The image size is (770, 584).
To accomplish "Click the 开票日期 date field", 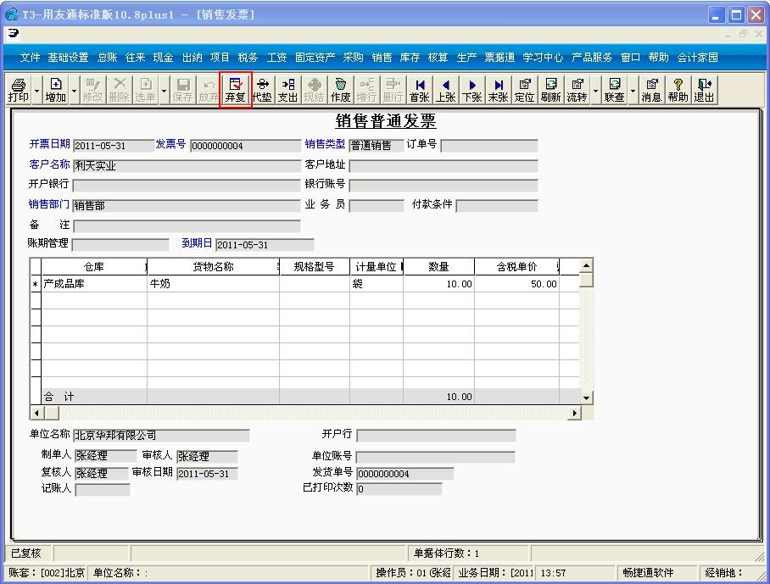I will (x=114, y=146).
